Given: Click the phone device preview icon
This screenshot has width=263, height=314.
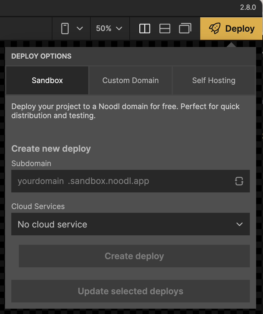Looking at the screenshot, I should [65, 29].
